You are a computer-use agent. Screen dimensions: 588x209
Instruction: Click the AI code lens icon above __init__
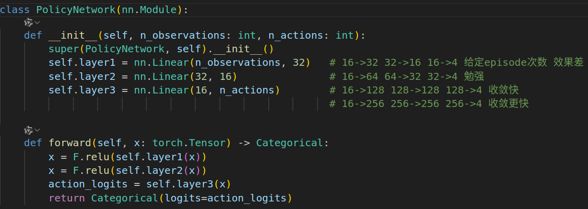coord(29,23)
